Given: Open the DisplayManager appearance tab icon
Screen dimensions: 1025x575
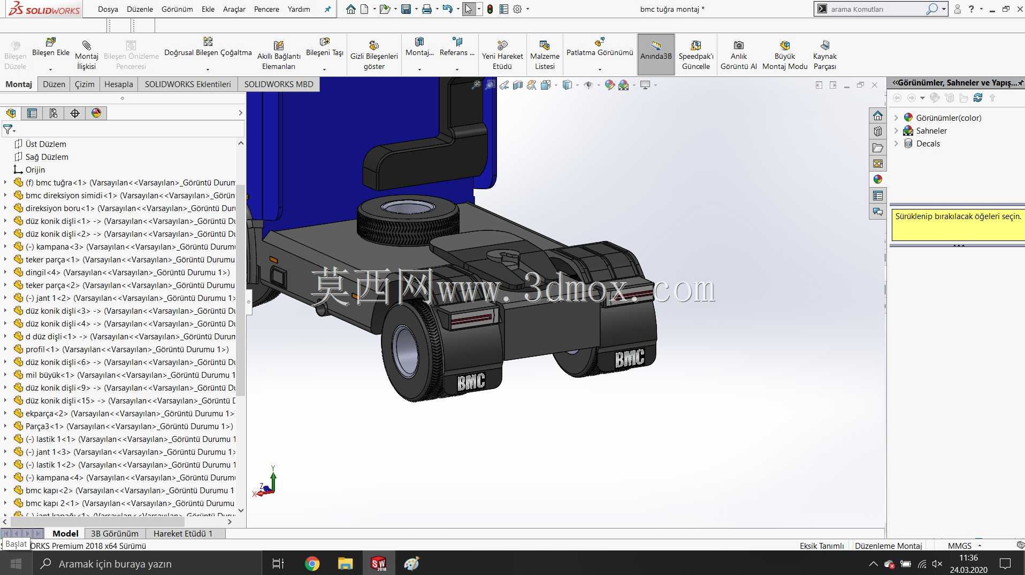Looking at the screenshot, I should coord(96,113).
